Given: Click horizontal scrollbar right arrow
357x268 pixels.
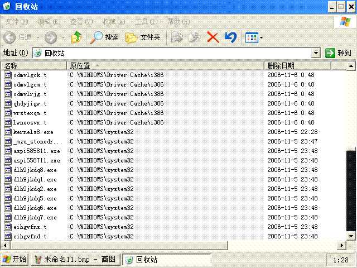Looking at the screenshot, I should pos(342,246).
